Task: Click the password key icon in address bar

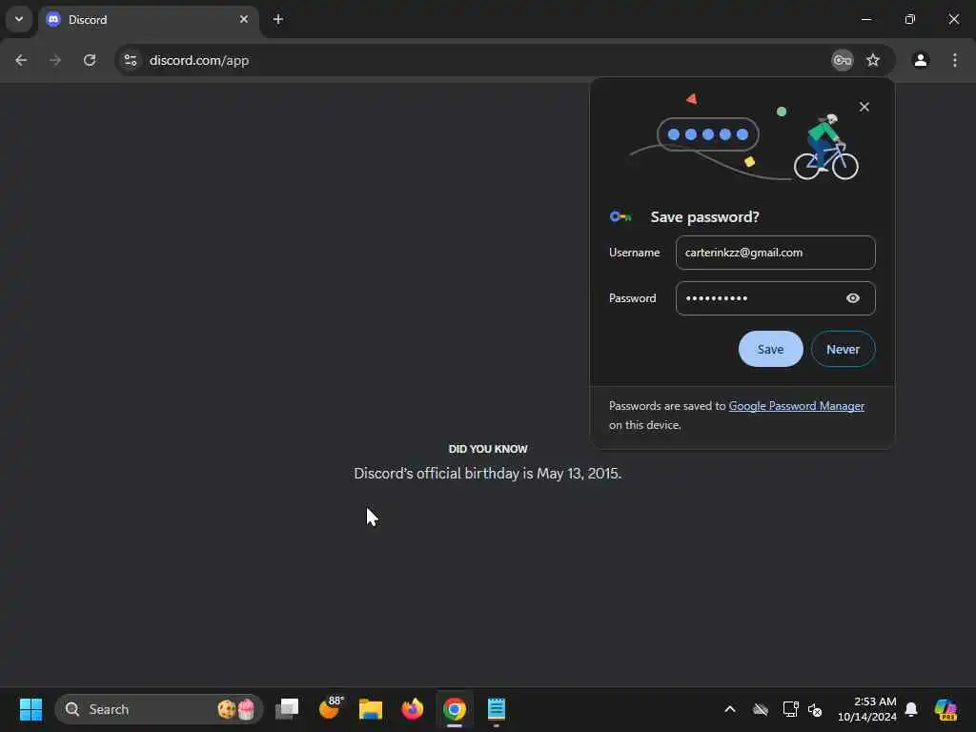Action: coord(843,60)
